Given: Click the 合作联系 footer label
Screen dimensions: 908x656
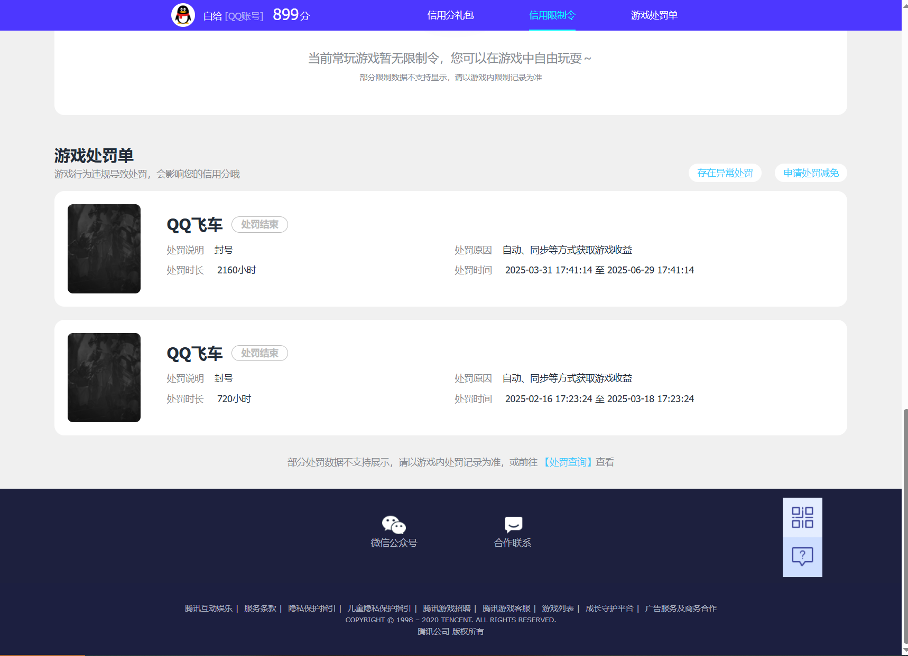Looking at the screenshot, I should [513, 543].
